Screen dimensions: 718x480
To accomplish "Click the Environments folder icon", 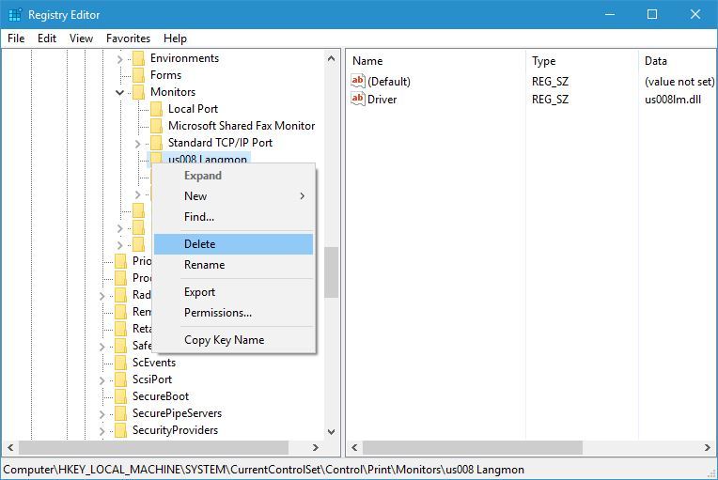I will tap(138, 58).
